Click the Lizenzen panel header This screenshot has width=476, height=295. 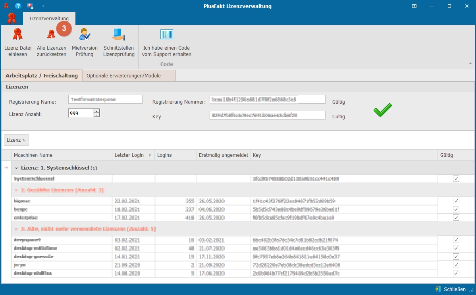[x=238, y=87]
